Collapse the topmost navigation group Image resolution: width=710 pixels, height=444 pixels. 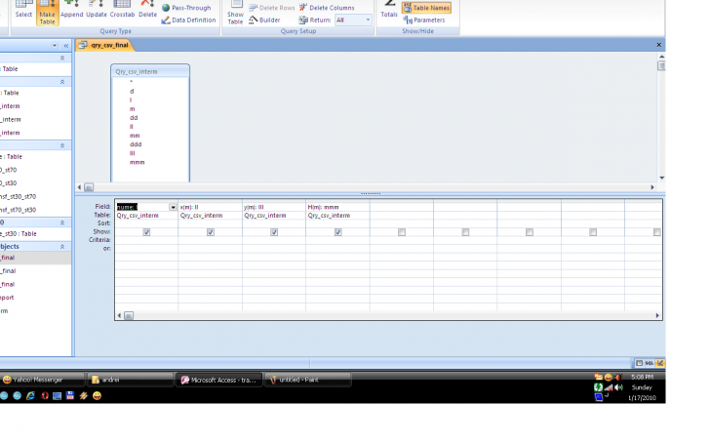[x=62, y=58]
